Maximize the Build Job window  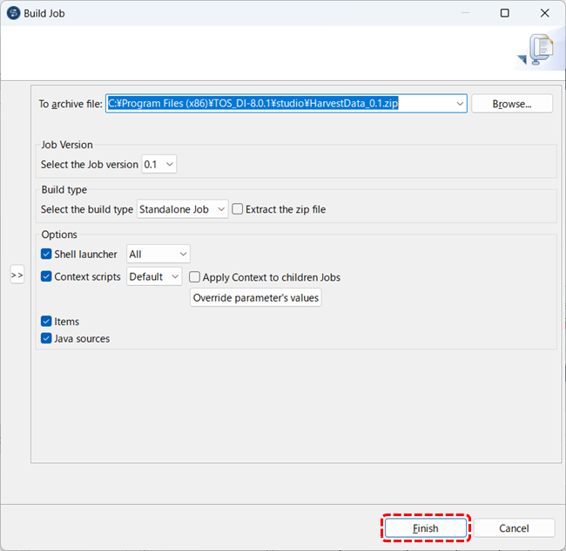click(505, 13)
